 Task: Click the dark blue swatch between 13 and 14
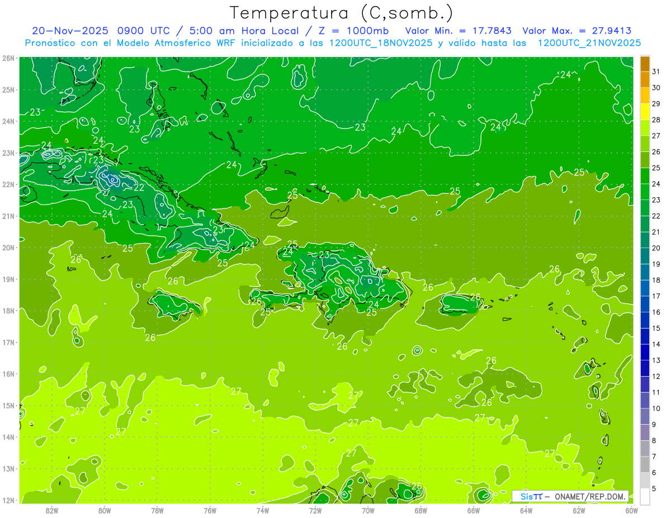point(645,352)
